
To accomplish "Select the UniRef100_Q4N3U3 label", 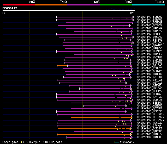I will coord(150,137).
